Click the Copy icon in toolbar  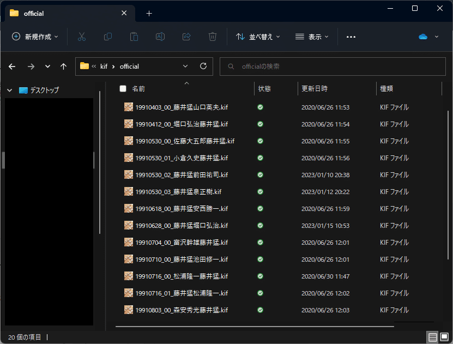pyautogui.click(x=108, y=37)
